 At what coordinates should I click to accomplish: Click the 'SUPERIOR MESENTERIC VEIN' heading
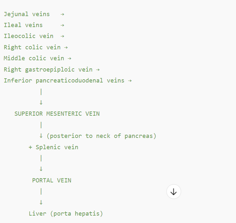tap(57, 114)
